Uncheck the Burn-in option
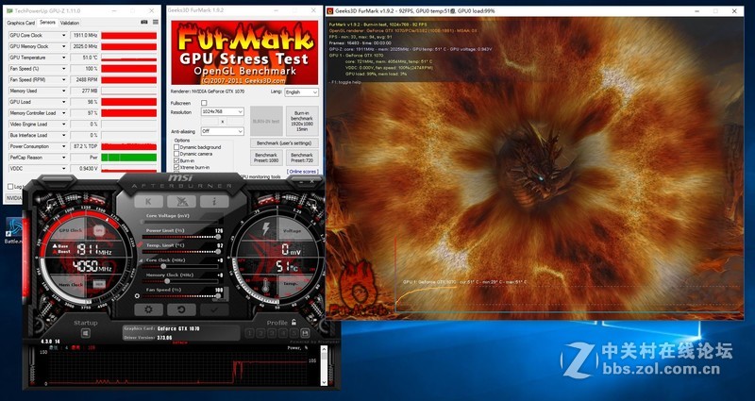755x401 pixels. (176, 160)
